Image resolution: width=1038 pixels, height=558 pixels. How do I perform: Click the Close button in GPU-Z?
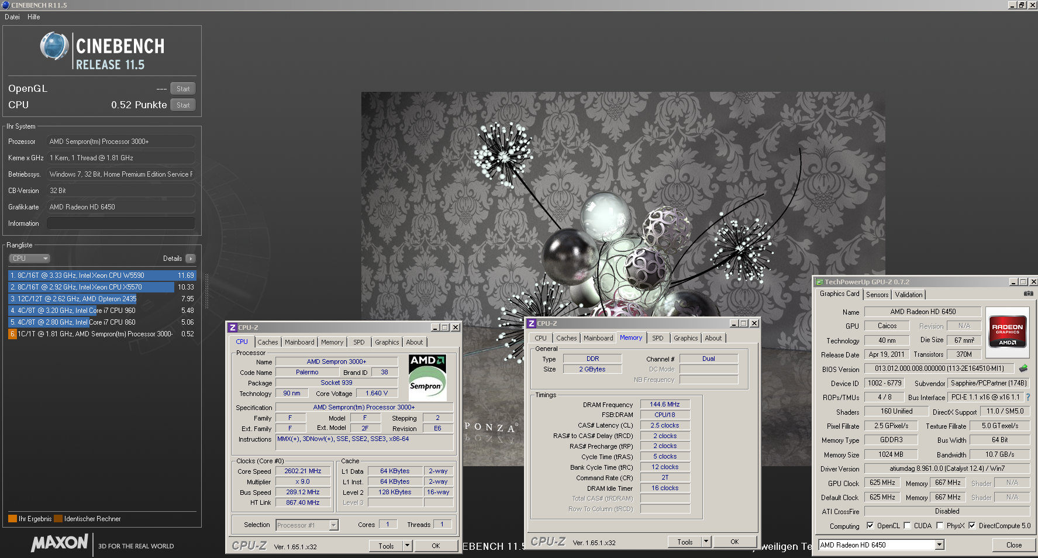point(1014,545)
